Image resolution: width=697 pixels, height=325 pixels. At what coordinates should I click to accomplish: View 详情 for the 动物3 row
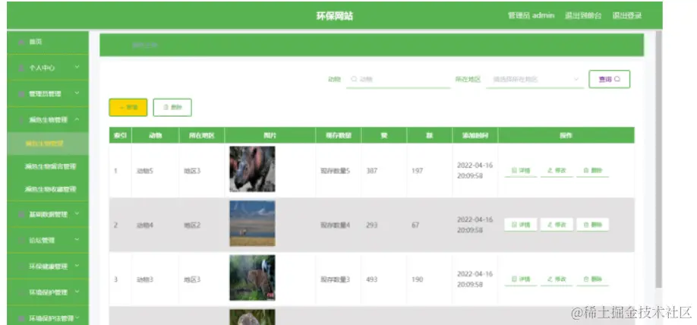click(x=521, y=279)
